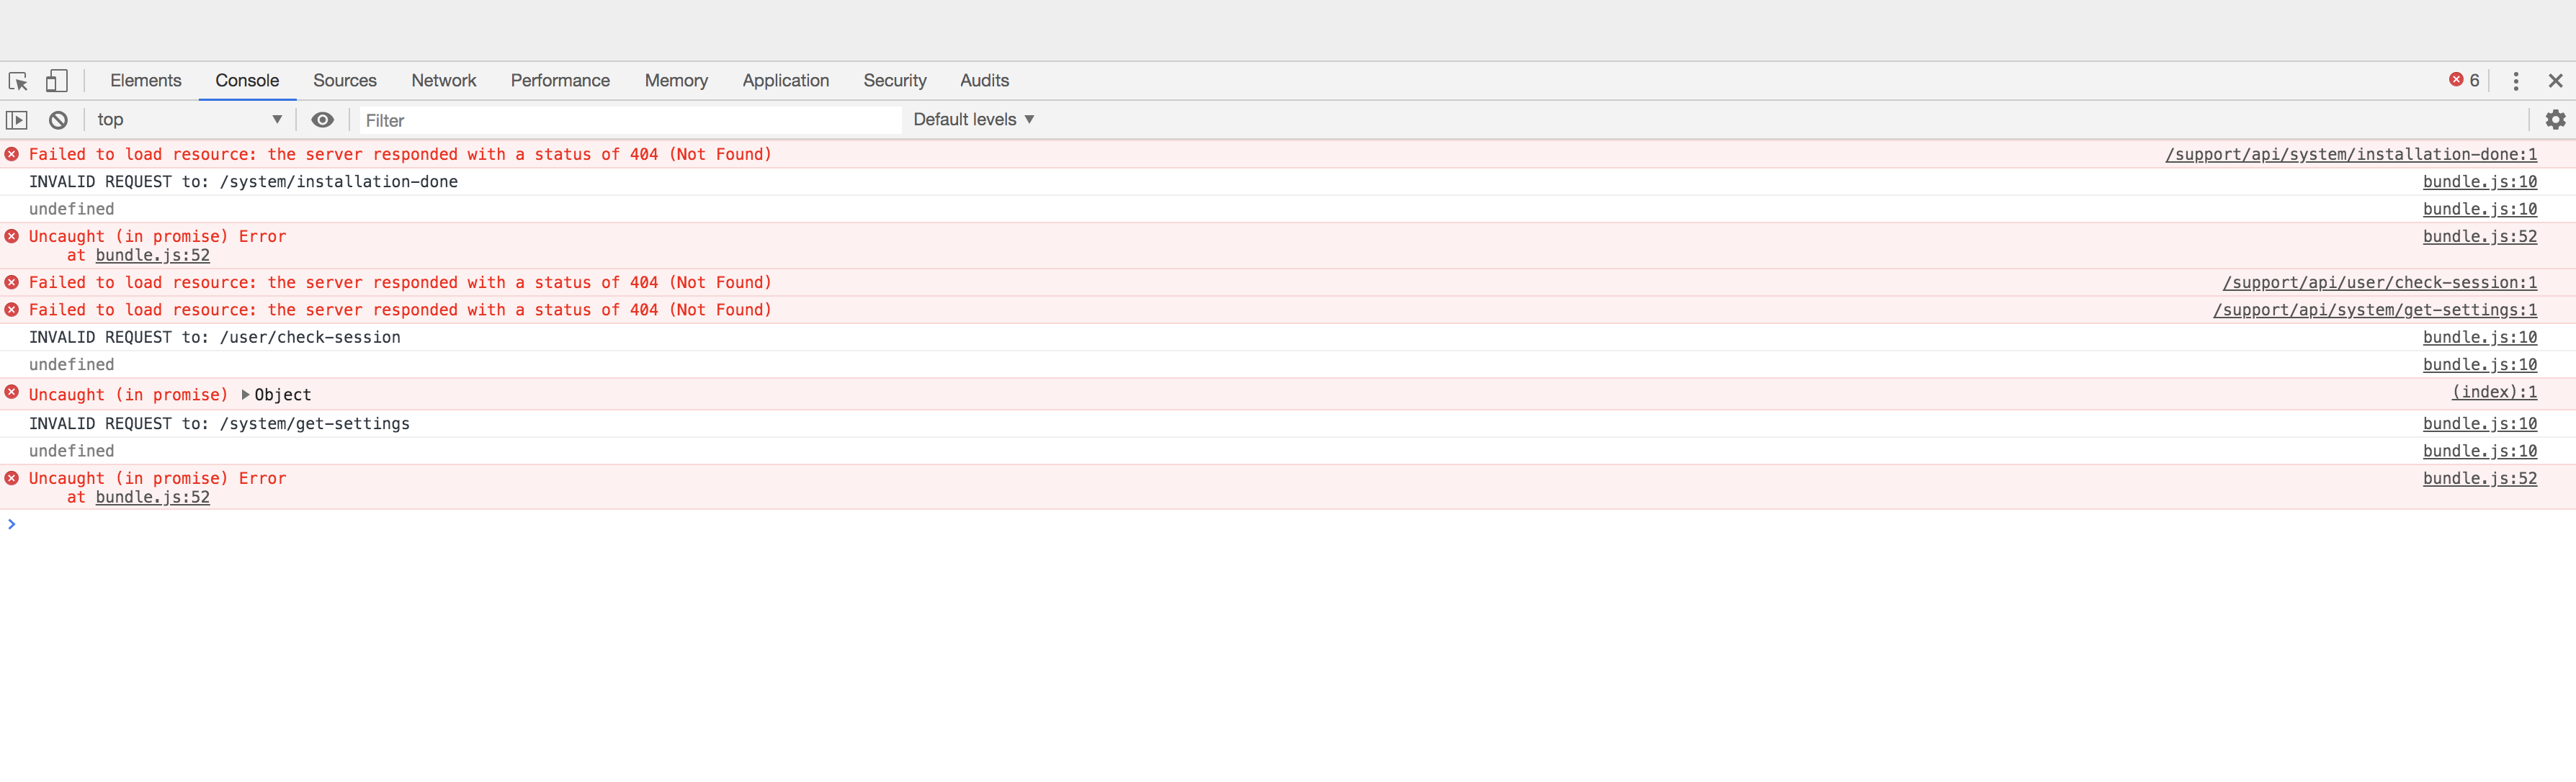This screenshot has width=2576, height=782.
Task: Open the /support/api/system/get-settings:1 link
Action: 2375,310
